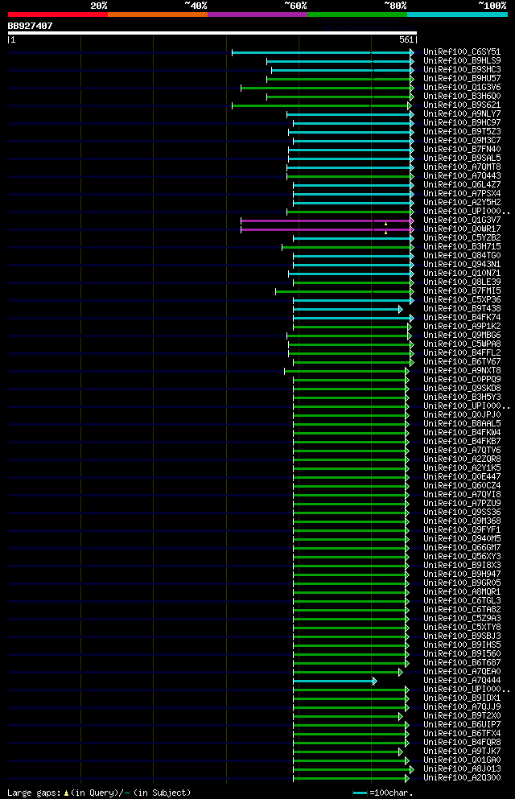Click the purple ~60% identity legend segment

point(257,14)
